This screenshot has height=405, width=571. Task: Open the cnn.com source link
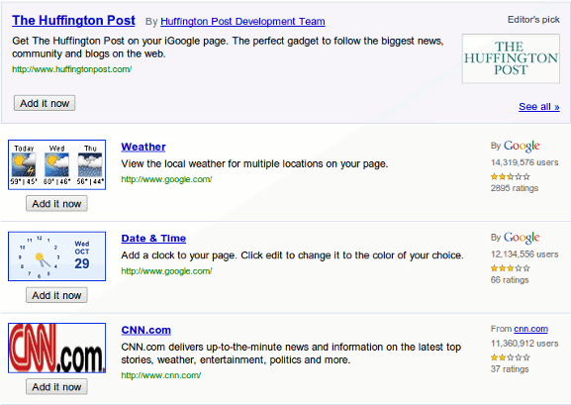(x=531, y=329)
